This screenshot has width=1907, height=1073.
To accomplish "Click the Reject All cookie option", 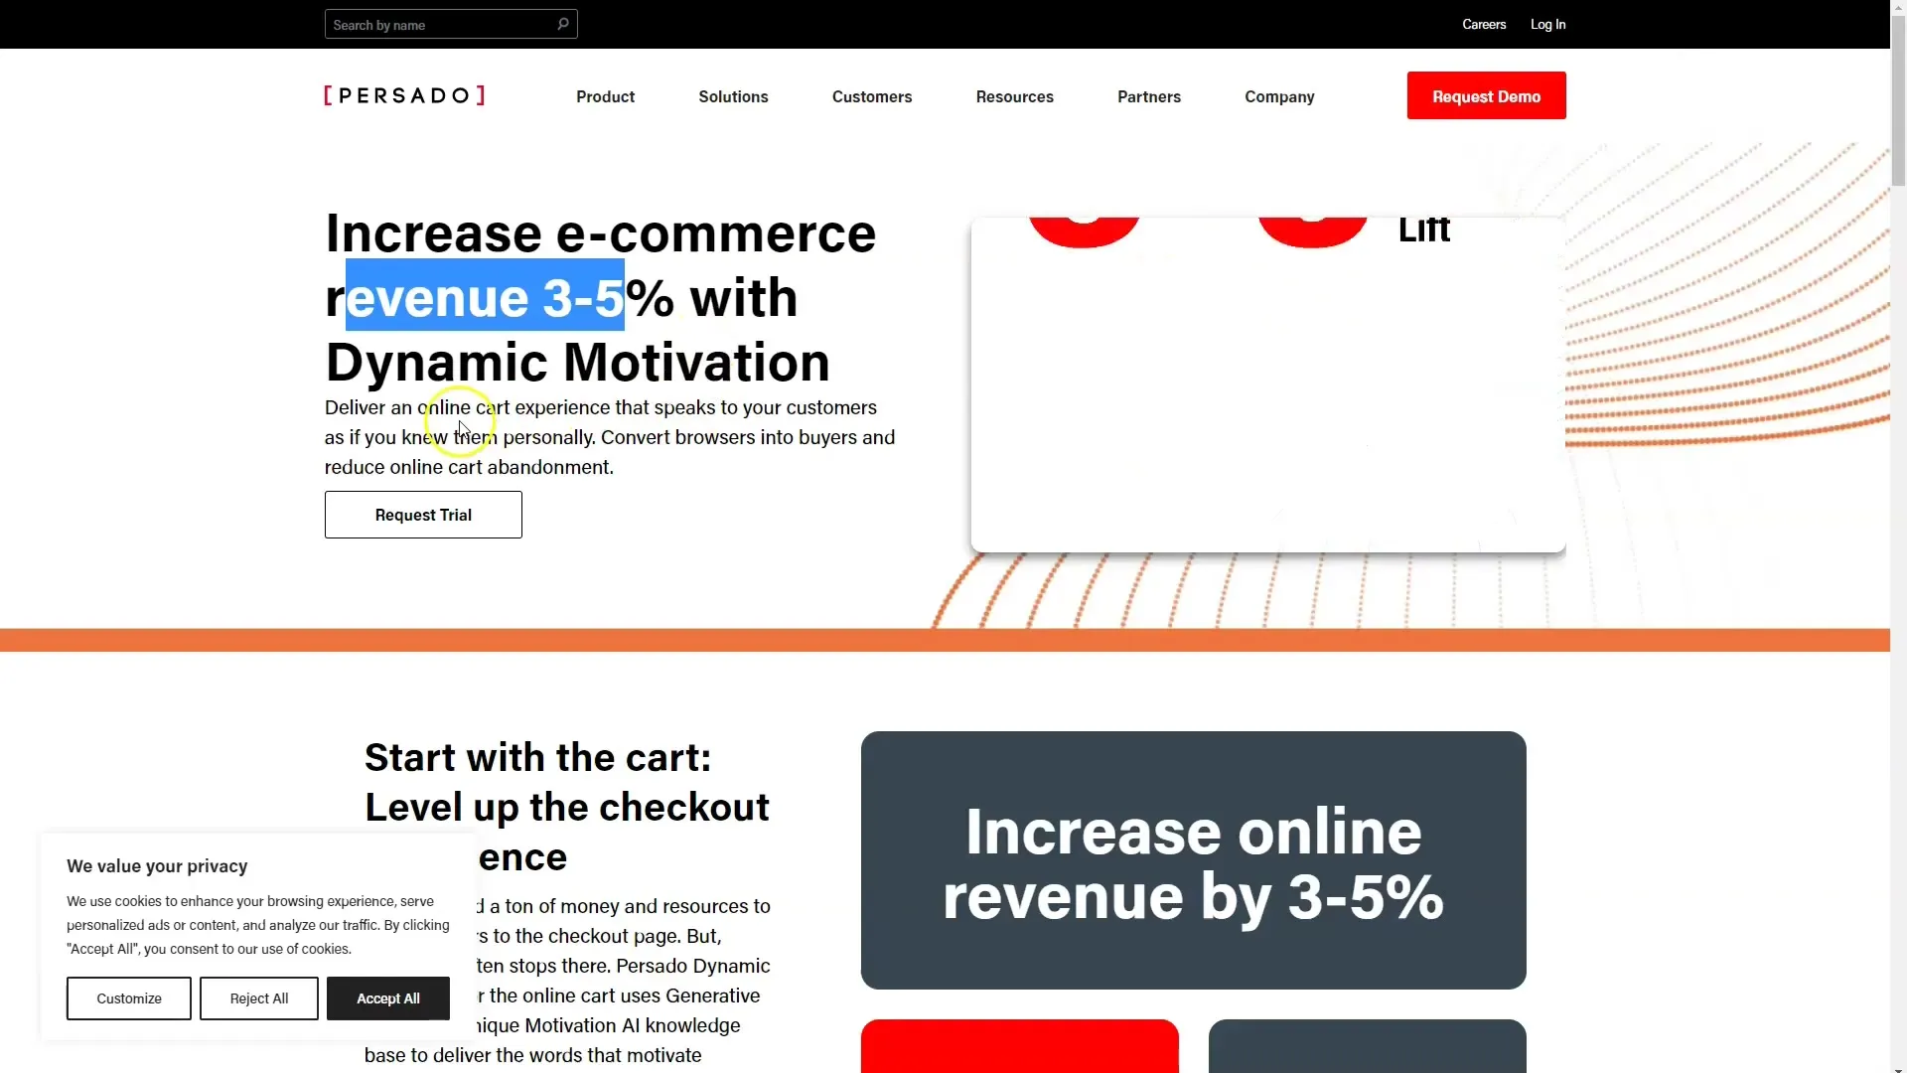I will (258, 997).
